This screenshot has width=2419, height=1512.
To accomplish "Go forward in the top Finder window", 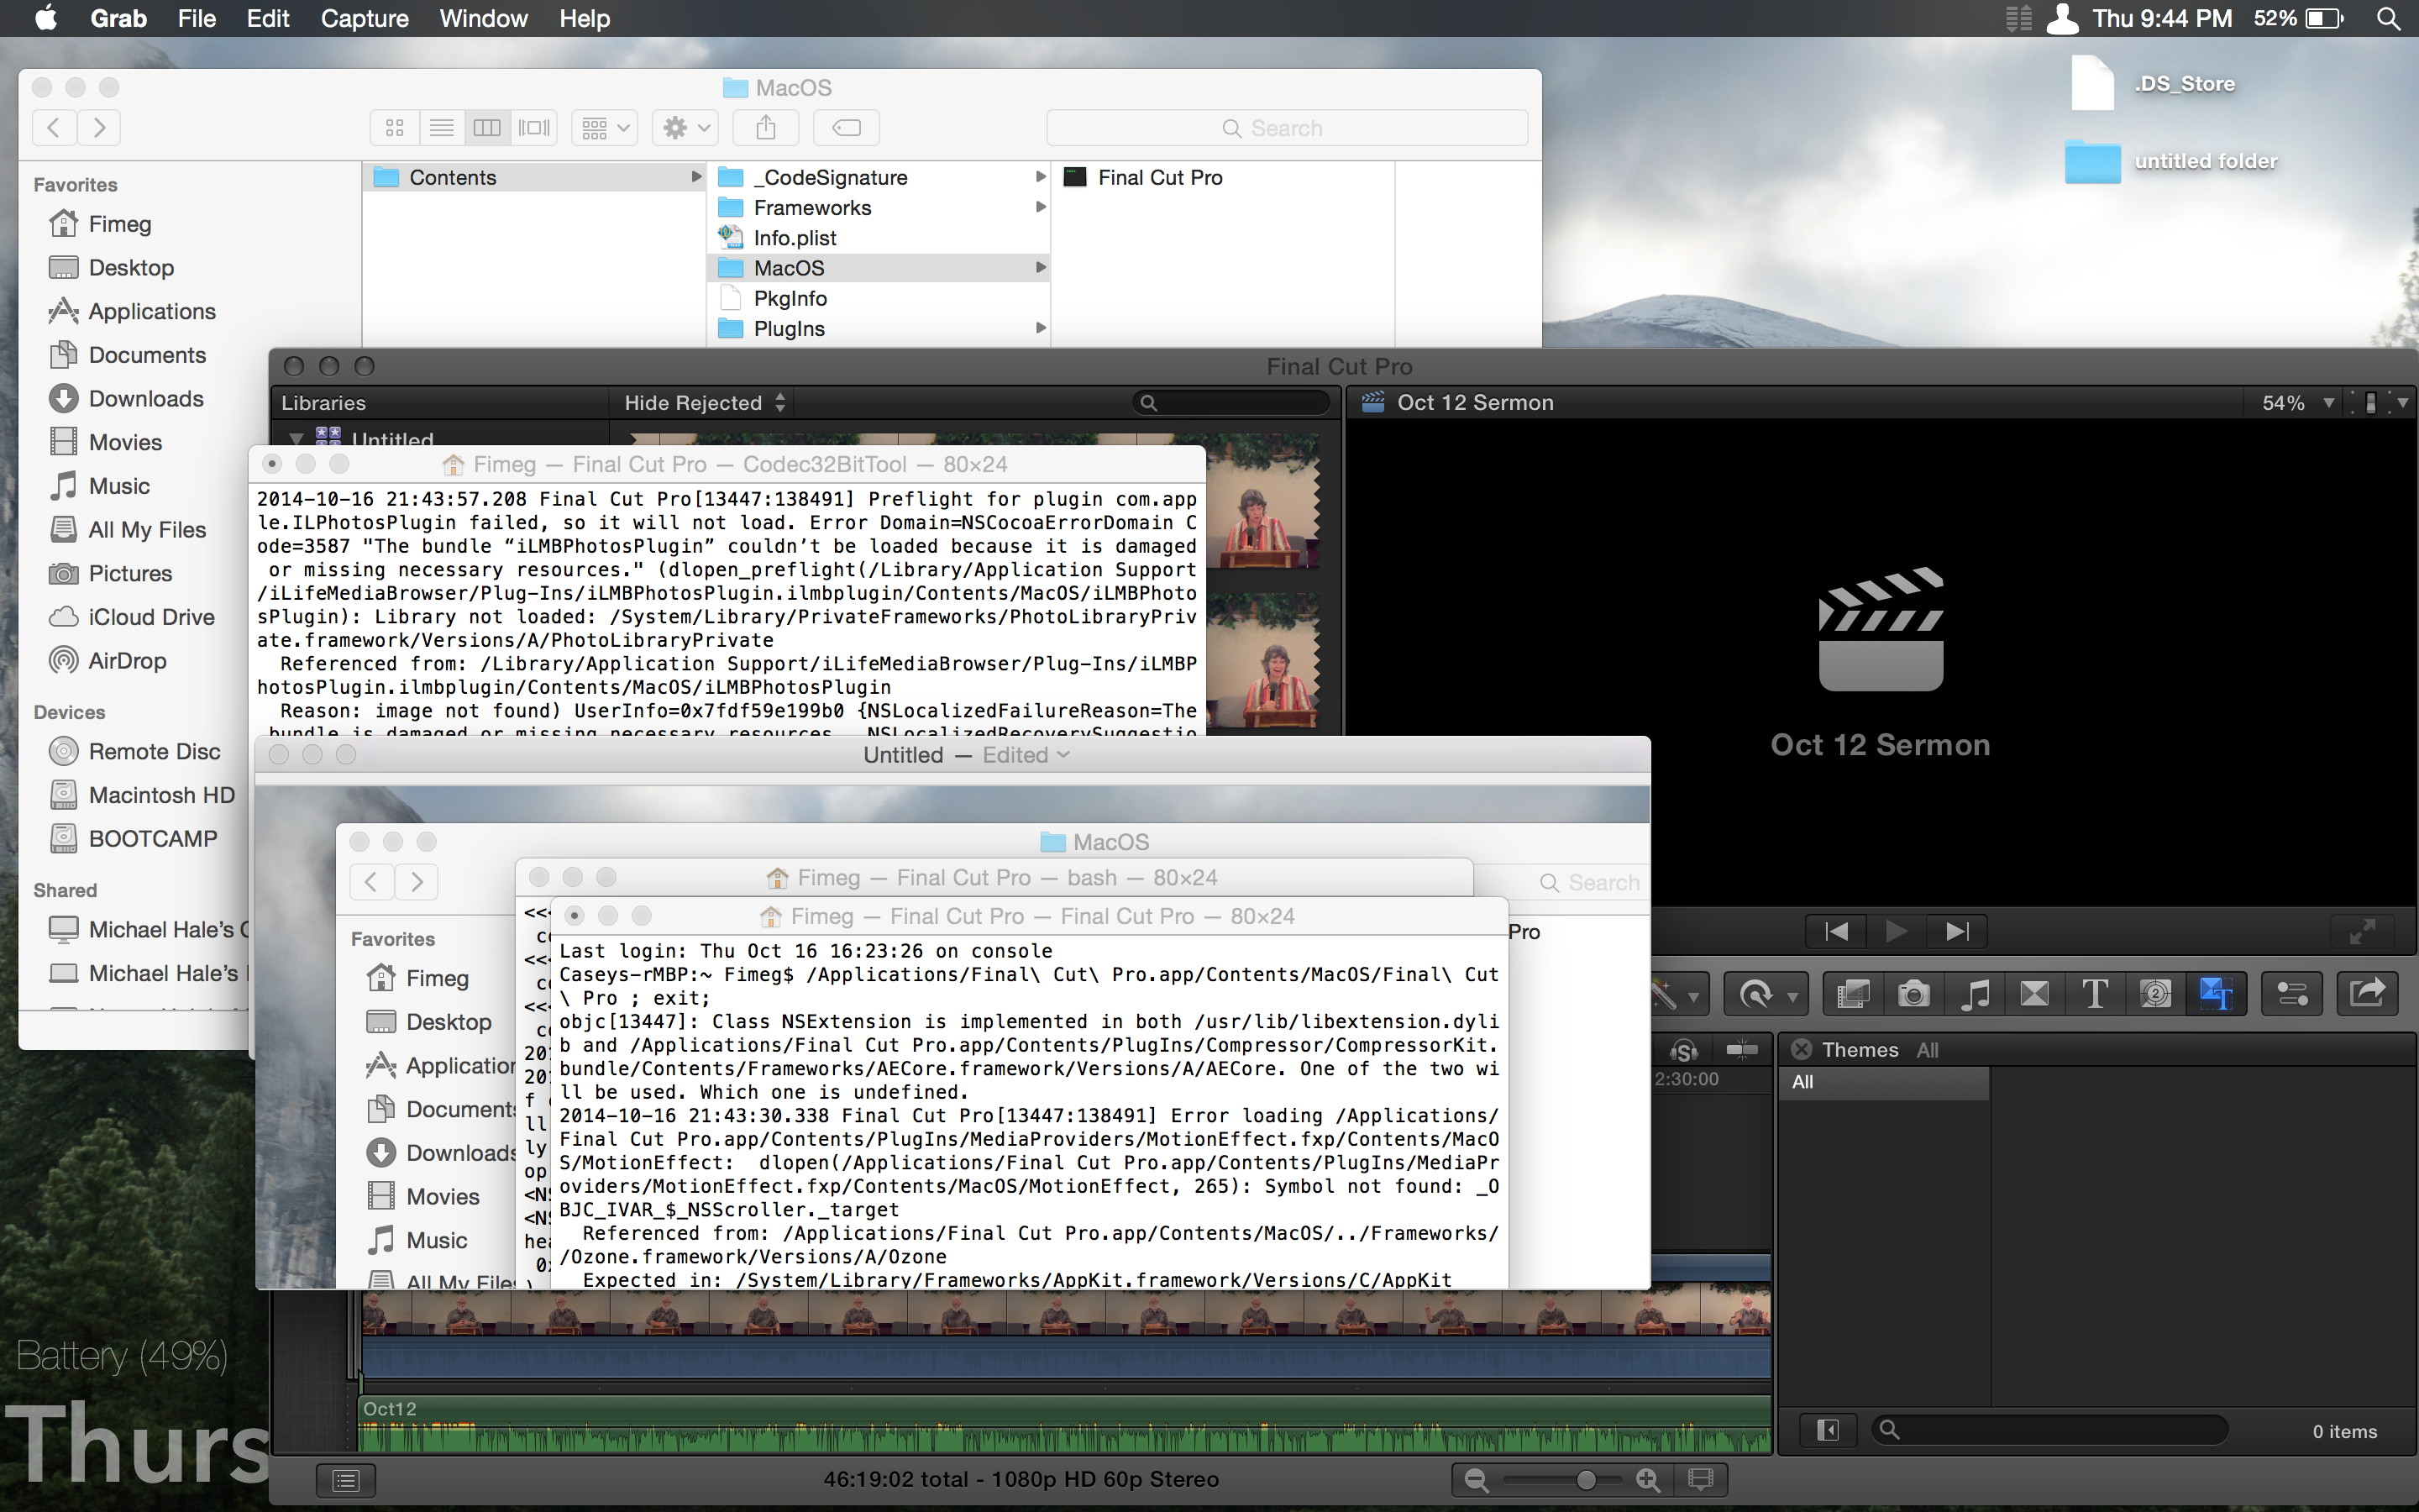I will 99,128.
